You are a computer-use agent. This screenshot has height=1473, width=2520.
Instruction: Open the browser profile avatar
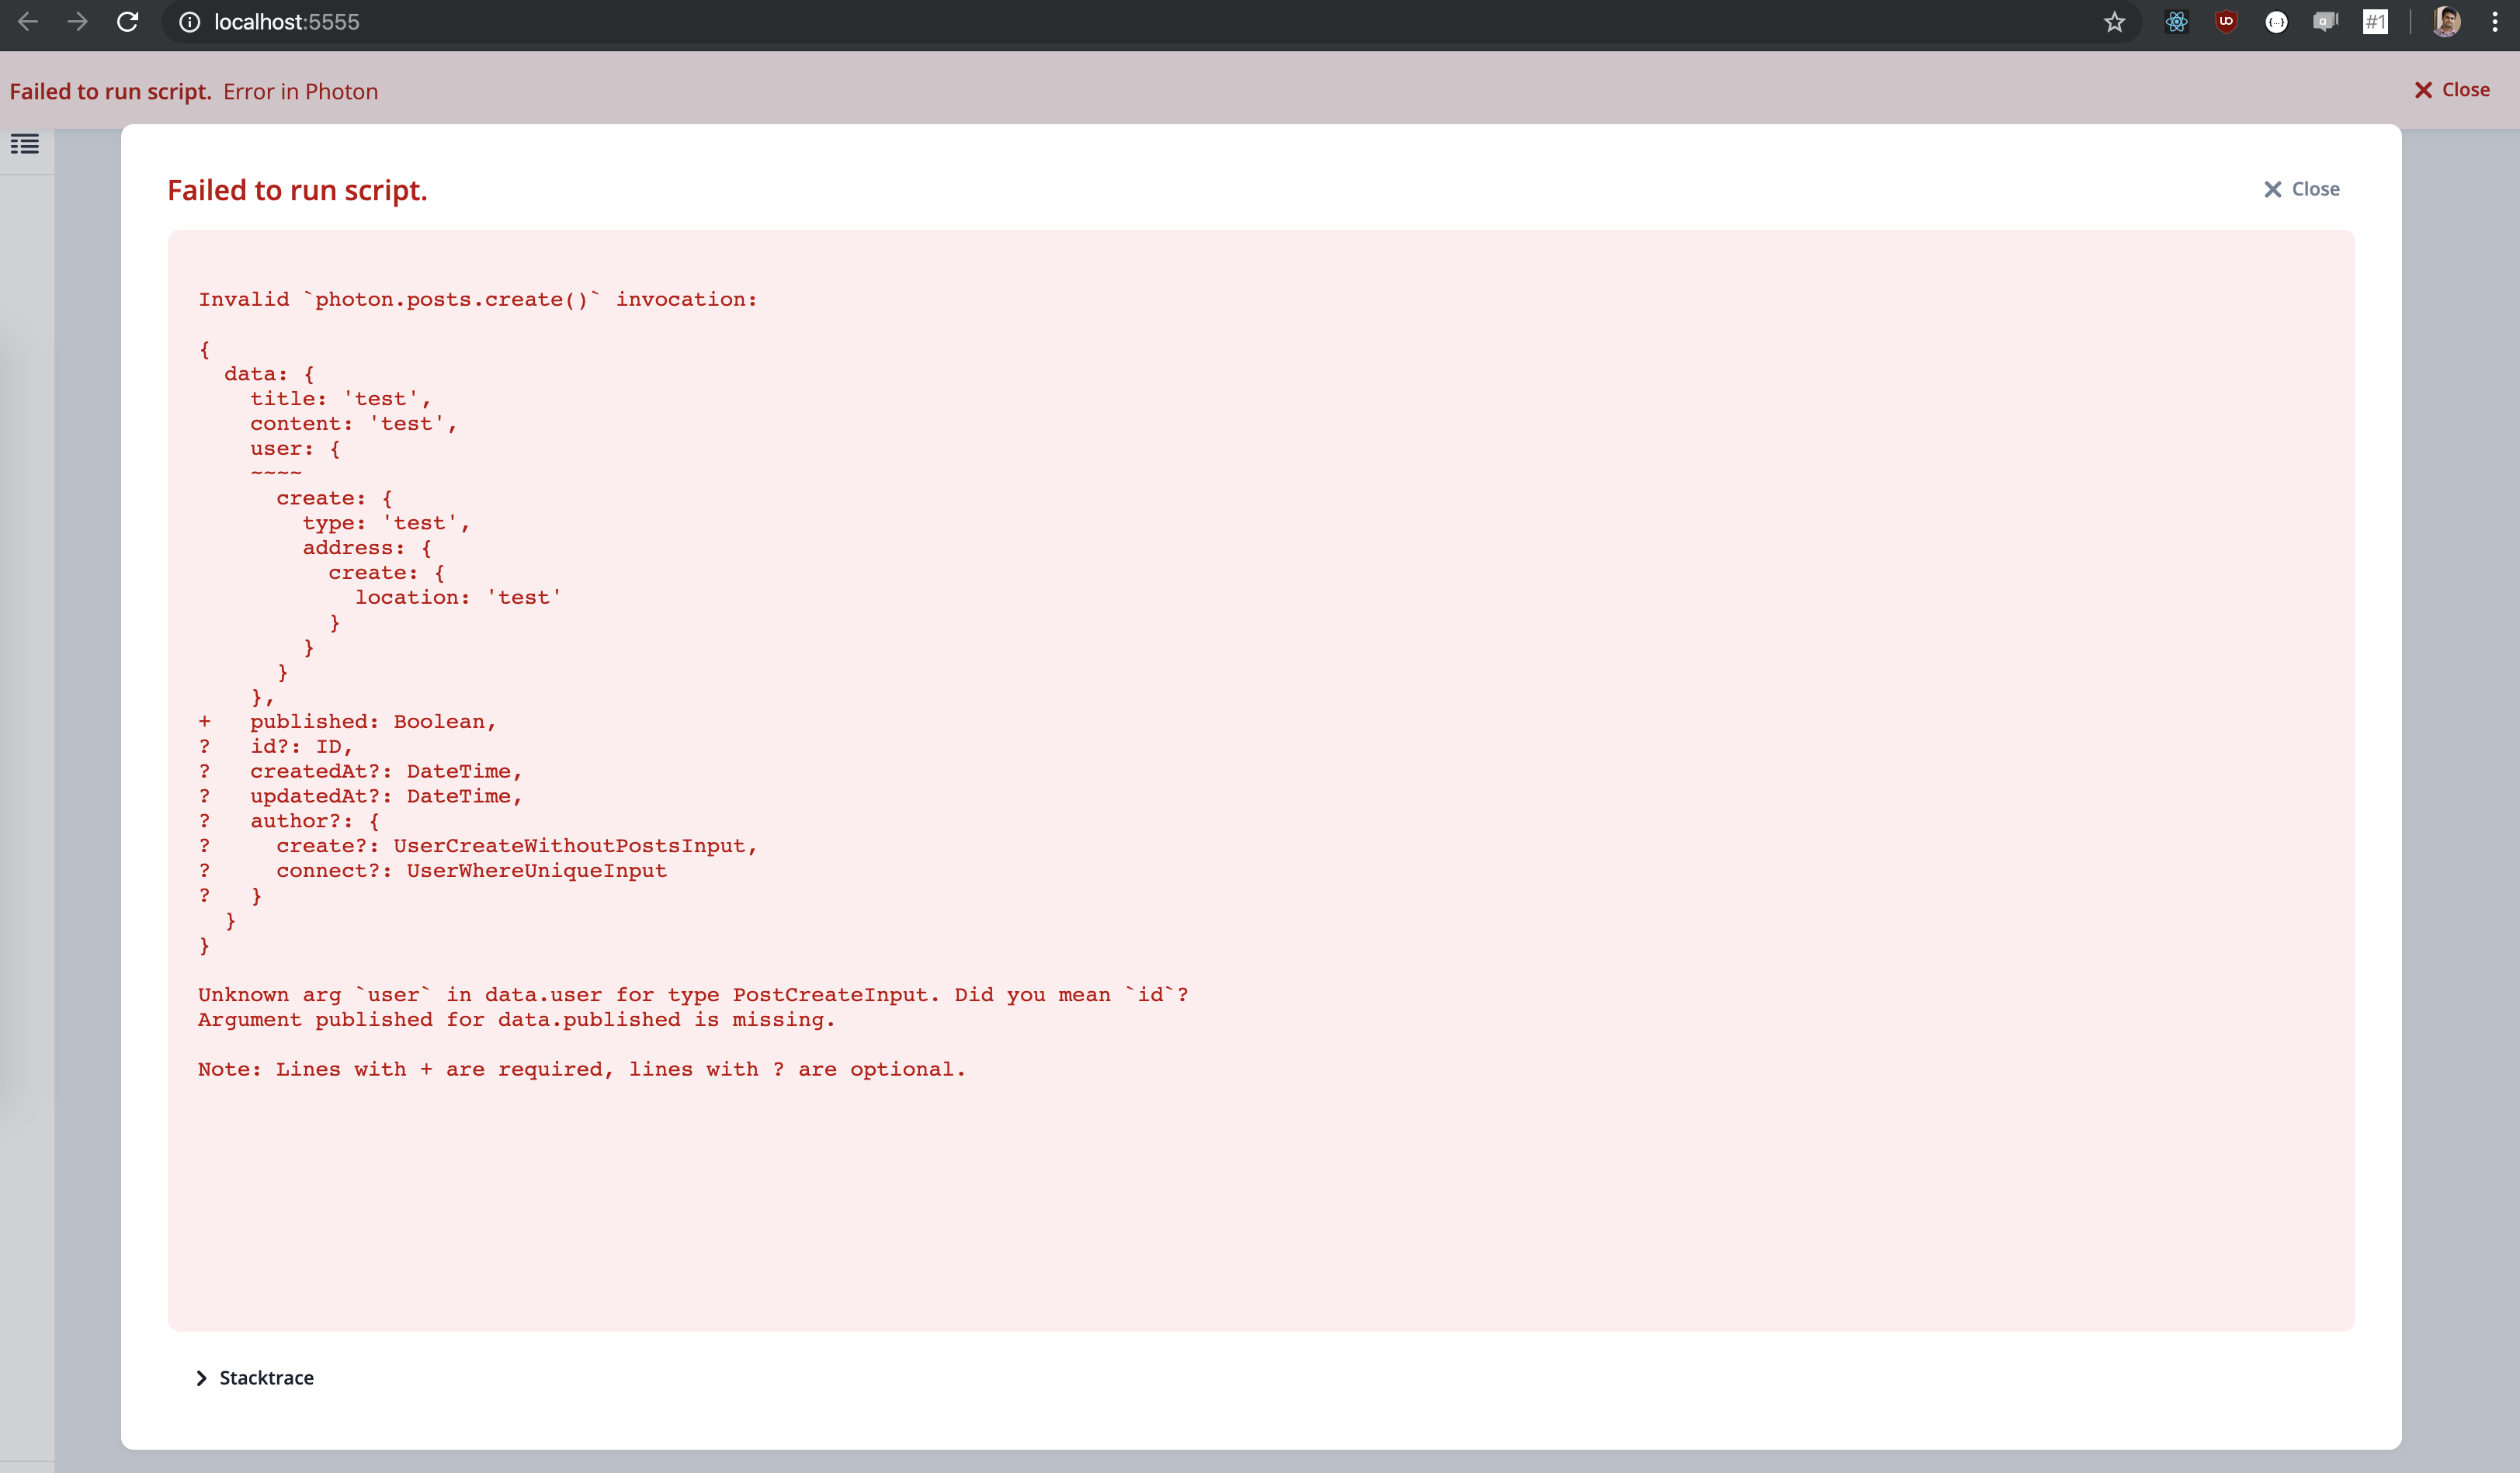pyautogui.click(x=2446, y=21)
